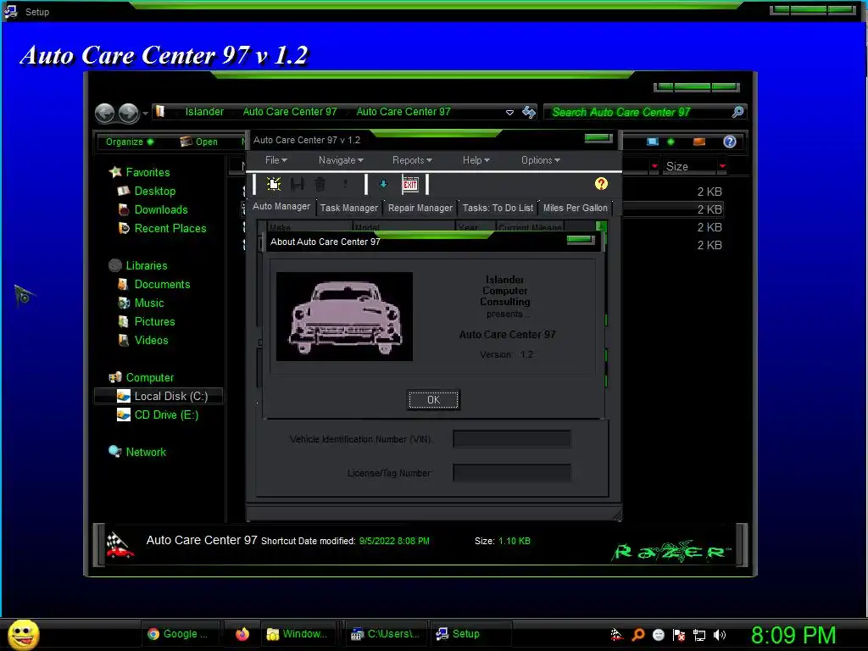Click the Size column header

click(692, 166)
